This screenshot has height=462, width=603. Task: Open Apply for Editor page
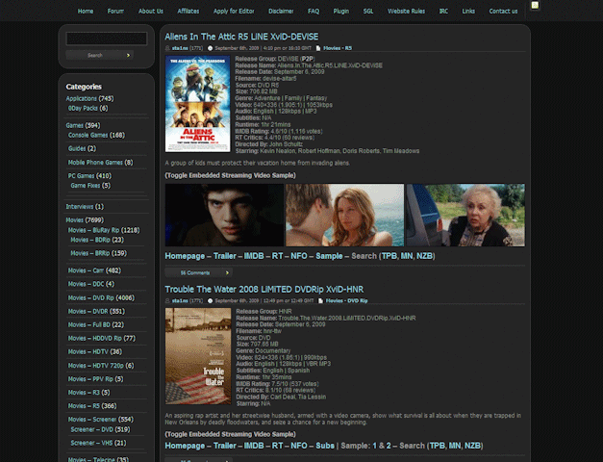click(x=234, y=12)
